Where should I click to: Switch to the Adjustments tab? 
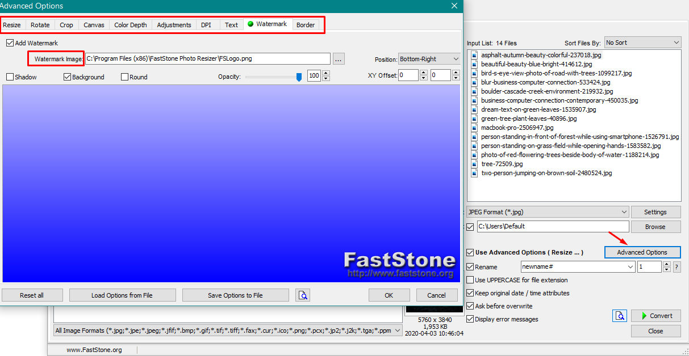click(x=174, y=25)
